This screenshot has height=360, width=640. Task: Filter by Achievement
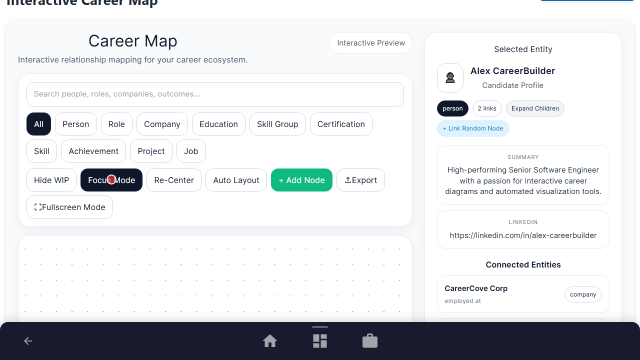coord(93,151)
